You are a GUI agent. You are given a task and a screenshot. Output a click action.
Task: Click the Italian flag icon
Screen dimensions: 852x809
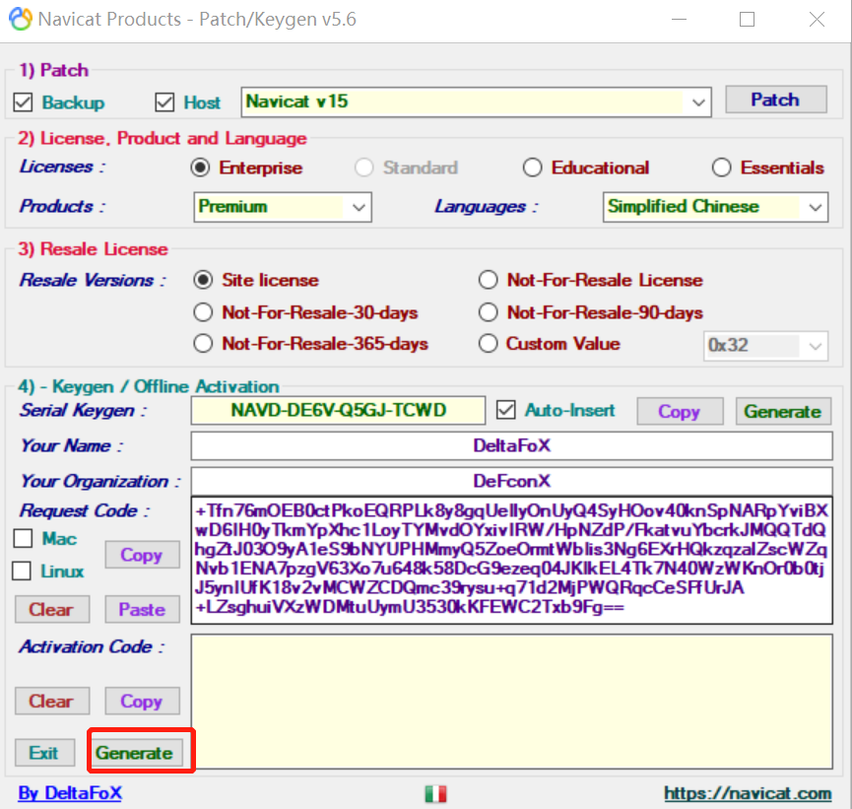click(435, 794)
